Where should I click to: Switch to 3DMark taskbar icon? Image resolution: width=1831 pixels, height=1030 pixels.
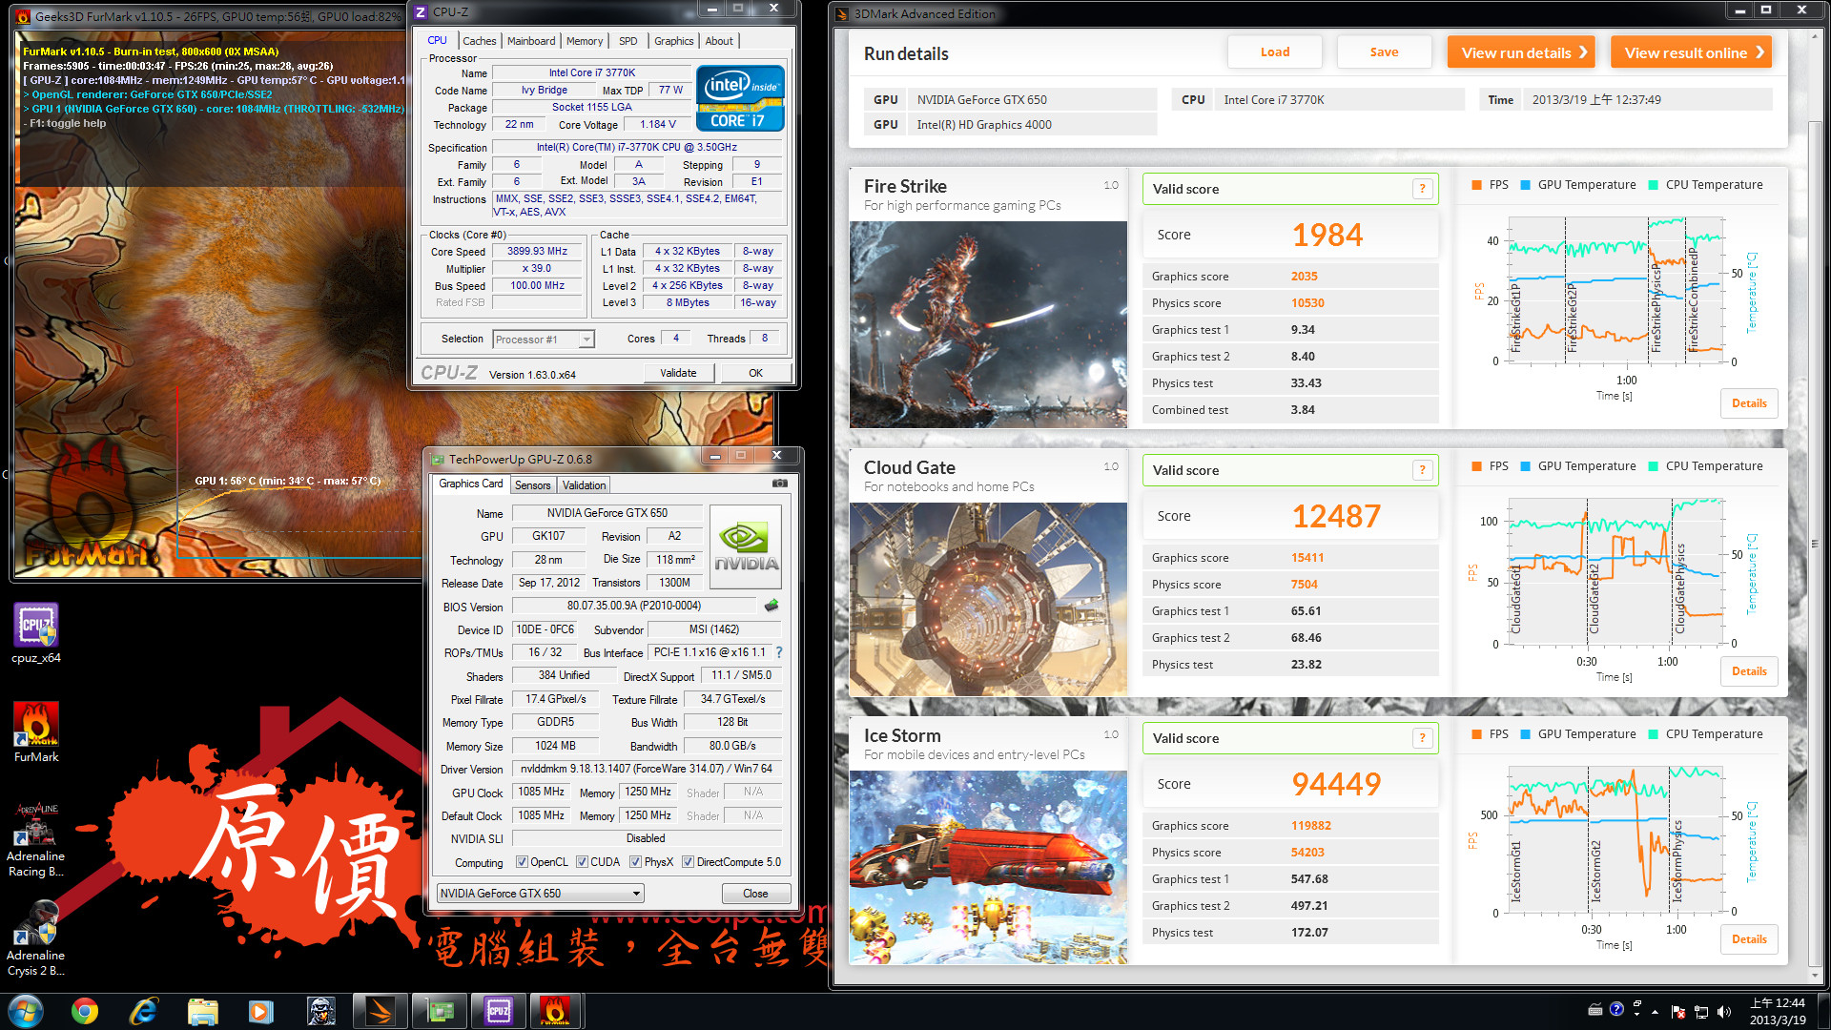pos(381,1011)
